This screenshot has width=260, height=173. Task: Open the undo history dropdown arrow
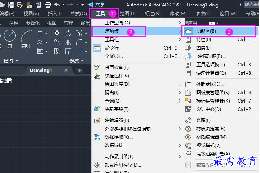click(x=63, y=5)
